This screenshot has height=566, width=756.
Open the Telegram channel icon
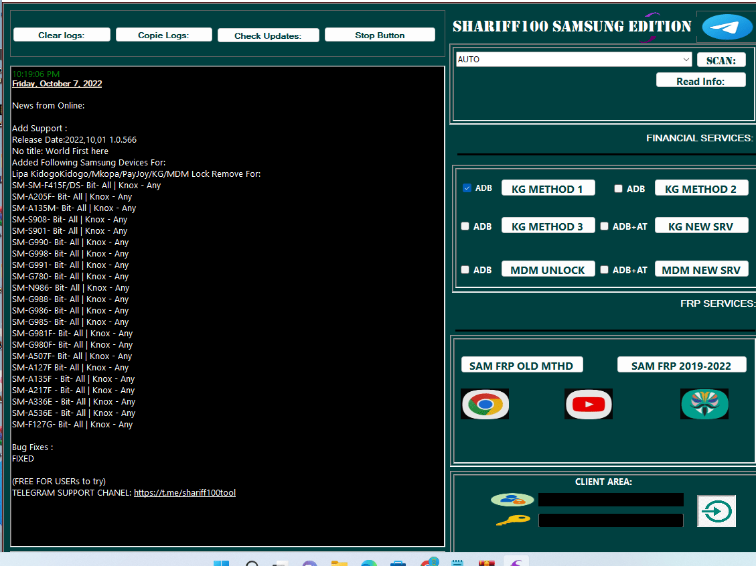coord(727,27)
